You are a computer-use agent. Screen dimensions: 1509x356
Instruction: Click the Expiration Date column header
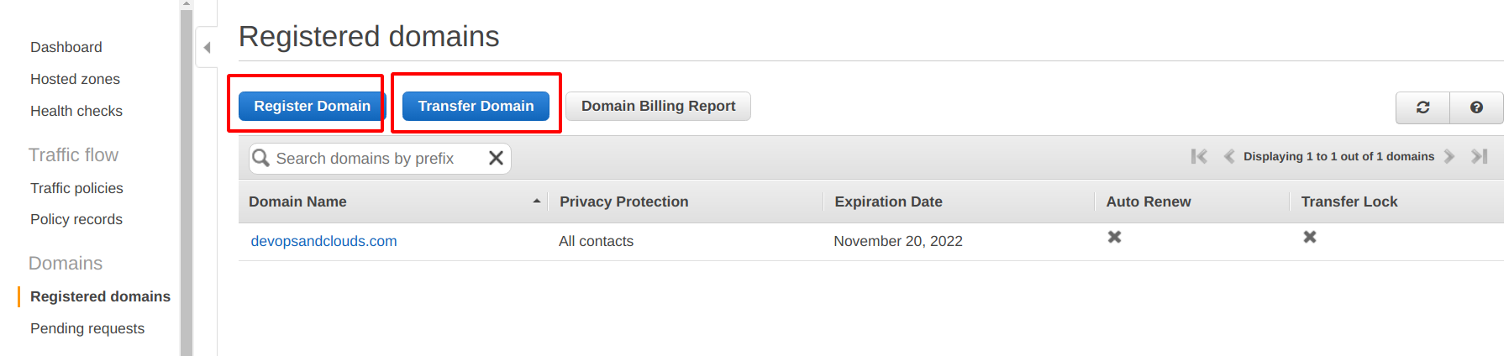[x=888, y=202]
